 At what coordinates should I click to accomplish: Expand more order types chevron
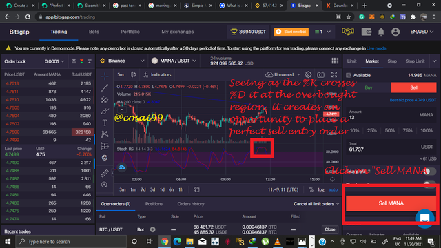click(x=434, y=61)
